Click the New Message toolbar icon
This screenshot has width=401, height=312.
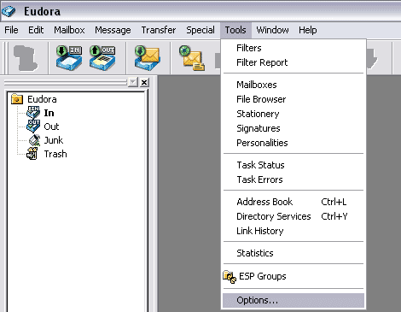(x=192, y=58)
